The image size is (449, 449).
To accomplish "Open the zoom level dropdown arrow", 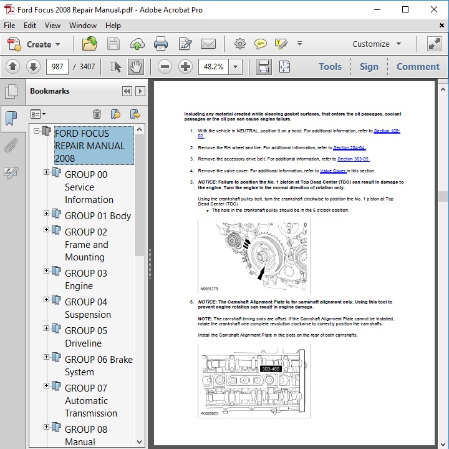I will 235,67.
